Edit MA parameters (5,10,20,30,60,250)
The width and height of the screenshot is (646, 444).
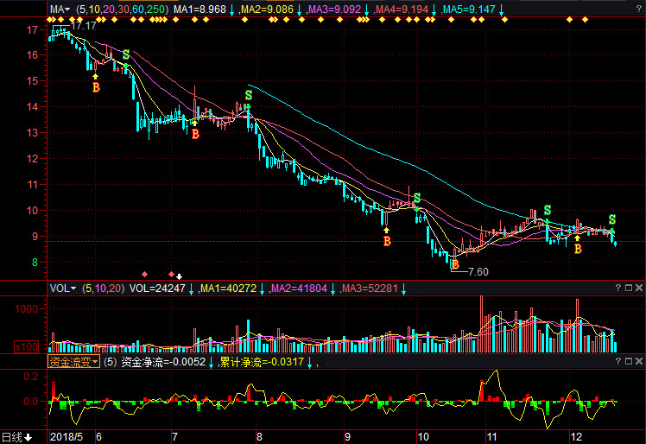(121, 9)
